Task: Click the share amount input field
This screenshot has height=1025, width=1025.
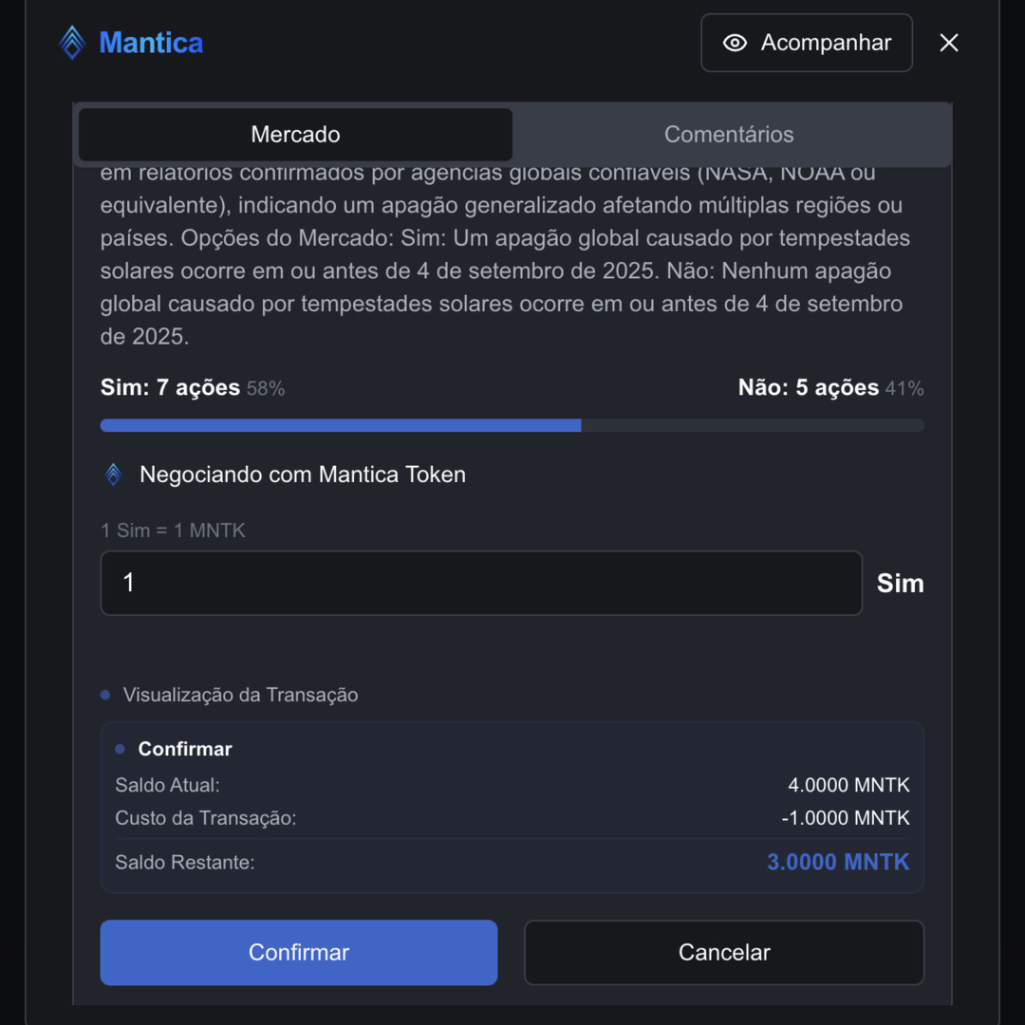Action: (x=481, y=583)
